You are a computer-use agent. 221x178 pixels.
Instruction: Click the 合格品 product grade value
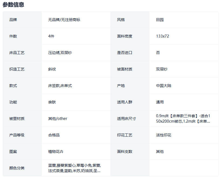54,135
